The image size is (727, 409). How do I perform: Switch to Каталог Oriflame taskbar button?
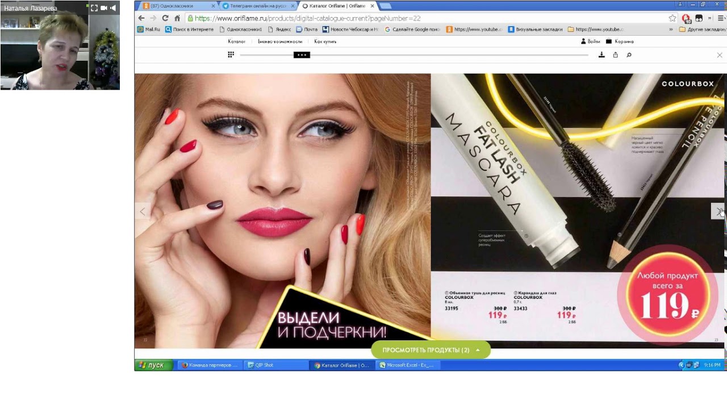[343, 365]
